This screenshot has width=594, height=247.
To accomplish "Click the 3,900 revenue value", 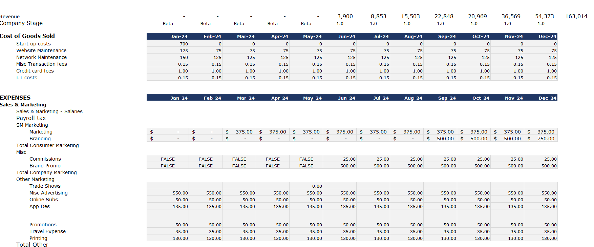I will [x=345, y=16].
